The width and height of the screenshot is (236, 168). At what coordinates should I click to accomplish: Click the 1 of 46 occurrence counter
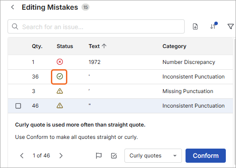pyautogui.click(x=41, y=155)
